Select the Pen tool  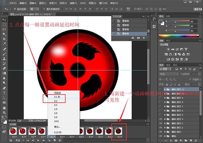coord(4,88)
